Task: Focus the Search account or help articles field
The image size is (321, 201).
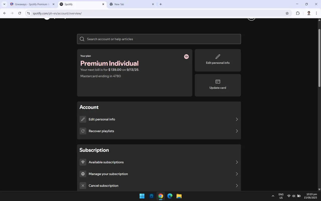Action: [159, 39]
